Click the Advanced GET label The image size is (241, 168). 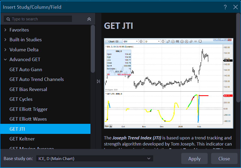(x=25, y=60)
